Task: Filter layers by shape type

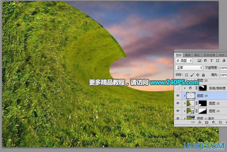Action: pos(218,61)
